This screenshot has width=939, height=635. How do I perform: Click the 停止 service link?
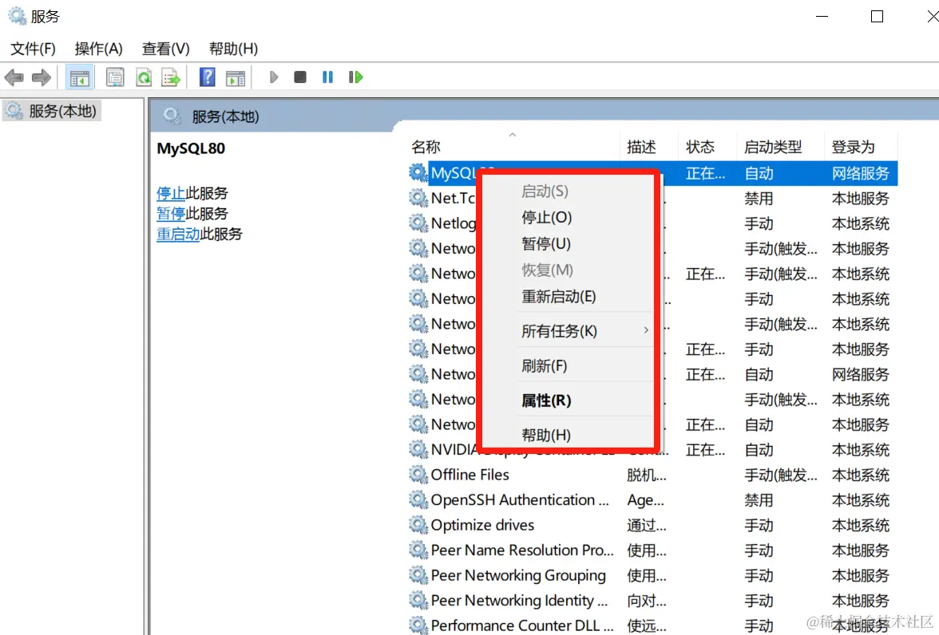(171, 193)
